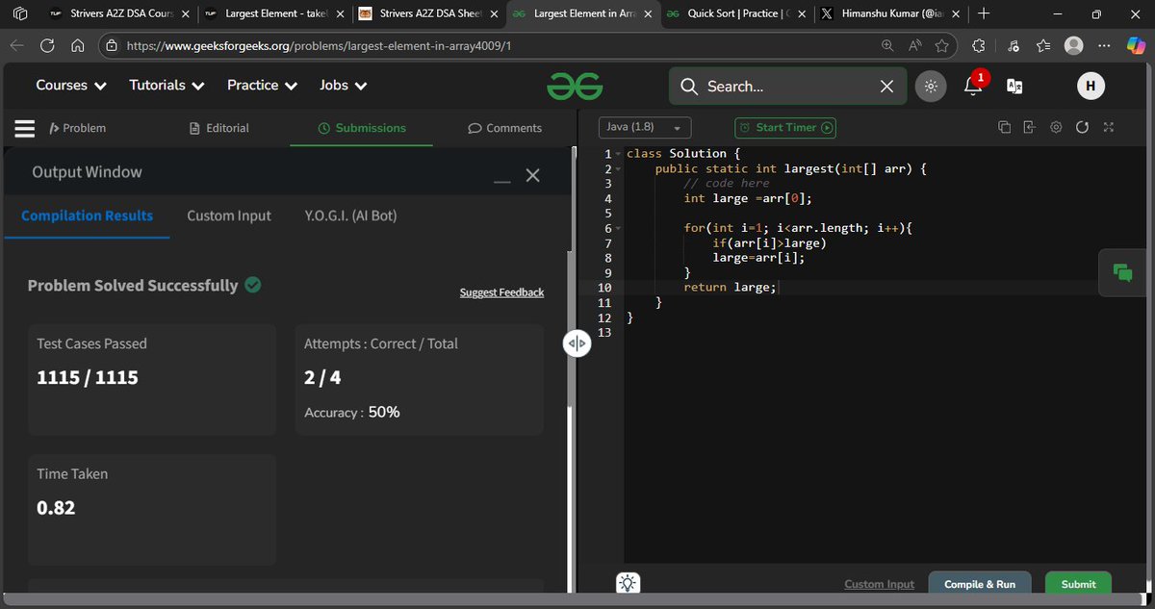Viewport: 1155px width, 609px height.
Task: View site information lock icon
Action: pyautogui.click(x=112, y=45)
